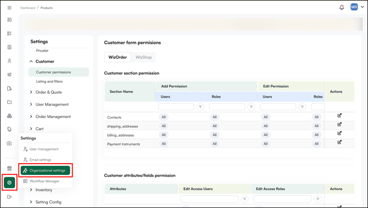Open the invoice icon in sidebar

click(x=9, y=47)
